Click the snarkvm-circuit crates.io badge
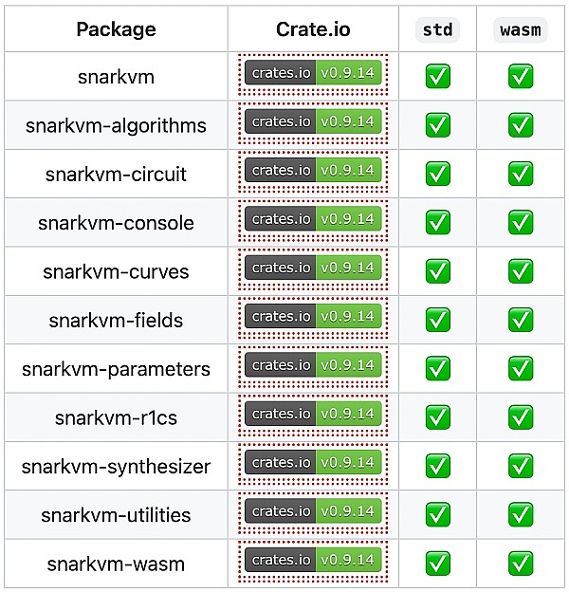Image resolution: width=569 pixels, height=592 pixels. click(313, 171)
